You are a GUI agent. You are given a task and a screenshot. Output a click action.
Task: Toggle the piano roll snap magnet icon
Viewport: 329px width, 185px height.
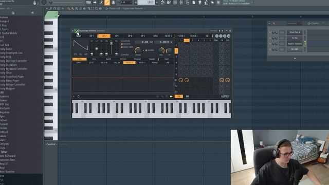tap(54, 9)
